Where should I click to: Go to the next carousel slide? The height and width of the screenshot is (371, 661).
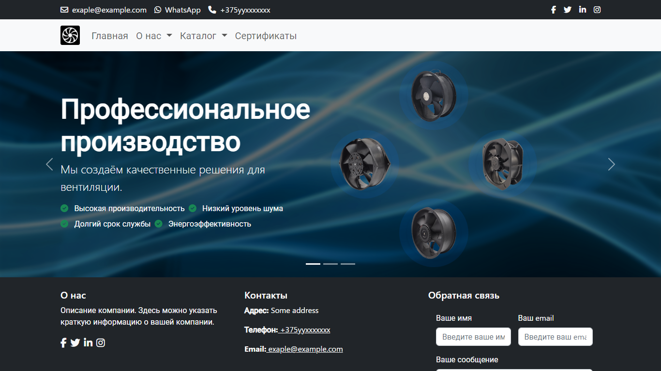tap(612, 164)
